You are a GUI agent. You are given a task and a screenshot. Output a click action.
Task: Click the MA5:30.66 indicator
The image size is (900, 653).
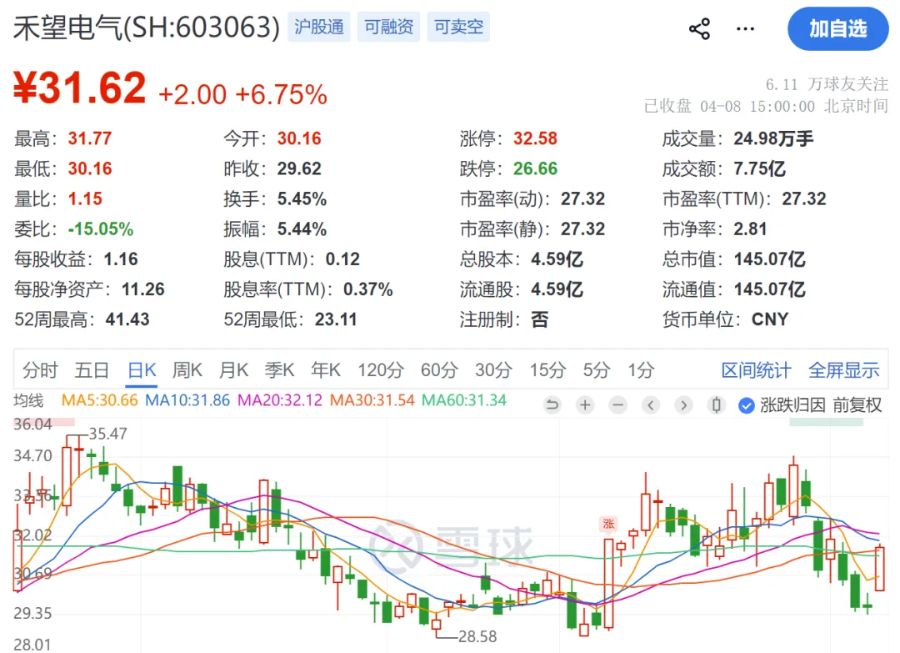point(99,400)
